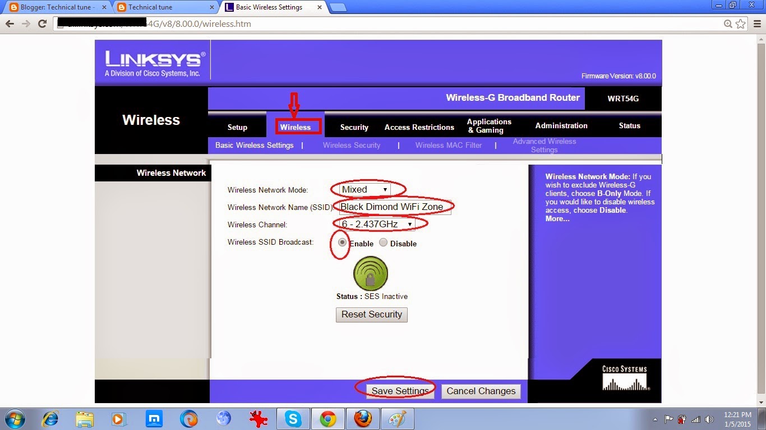Click the Cisco Systems logo
This screenshot has width=766, height=430.
coord(625,378)
